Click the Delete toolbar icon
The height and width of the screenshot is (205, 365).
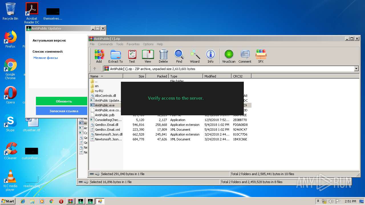[163, 56]
